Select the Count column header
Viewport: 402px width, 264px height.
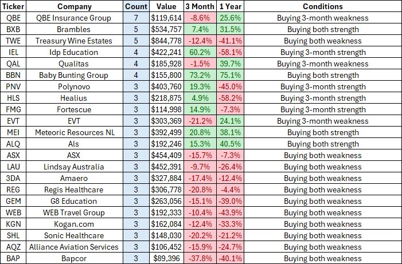[136, 6]
